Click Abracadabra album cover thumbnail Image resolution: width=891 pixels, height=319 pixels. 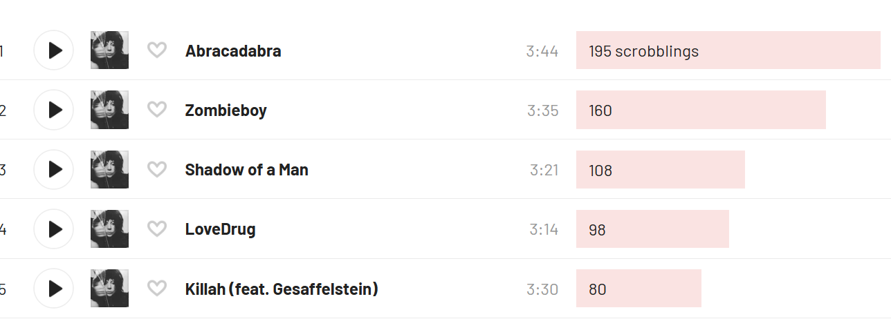click(x=109, y=50)
